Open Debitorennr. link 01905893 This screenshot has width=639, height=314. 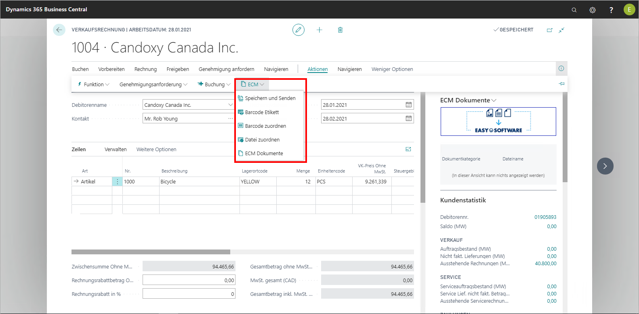545,217
